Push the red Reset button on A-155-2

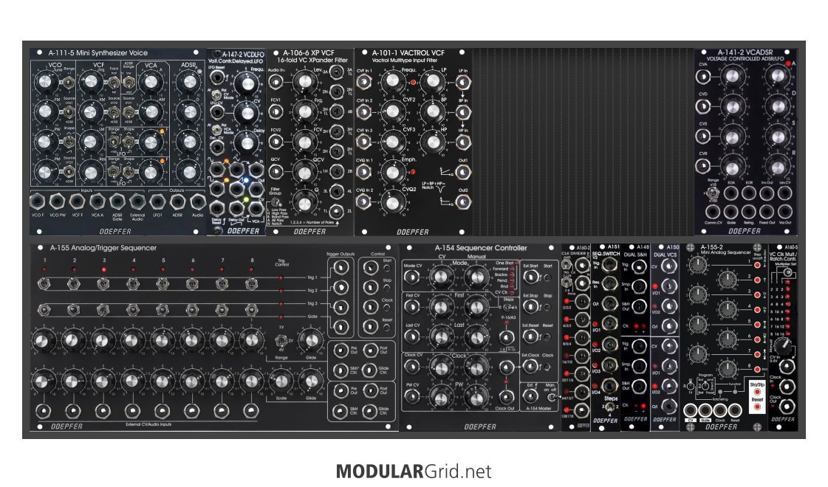click(757, 407)
